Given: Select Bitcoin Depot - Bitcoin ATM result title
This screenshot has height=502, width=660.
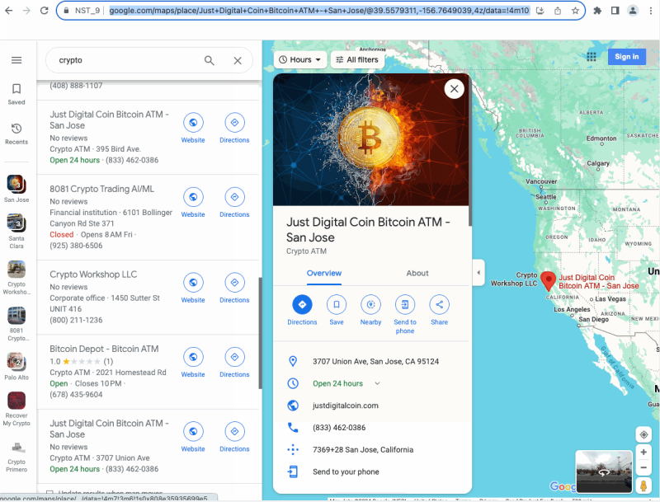Looking at the screenshot, I should [104, 349].
